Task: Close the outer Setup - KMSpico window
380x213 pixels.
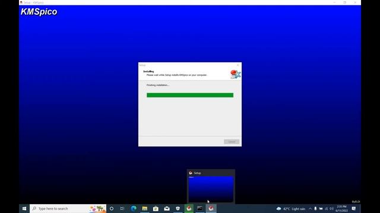Action: pos(355,2)
